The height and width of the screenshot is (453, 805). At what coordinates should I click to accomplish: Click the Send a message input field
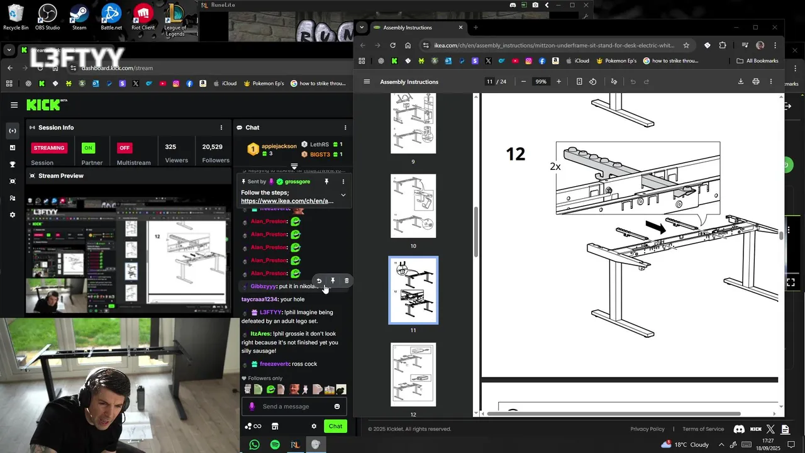coord(294,406)
